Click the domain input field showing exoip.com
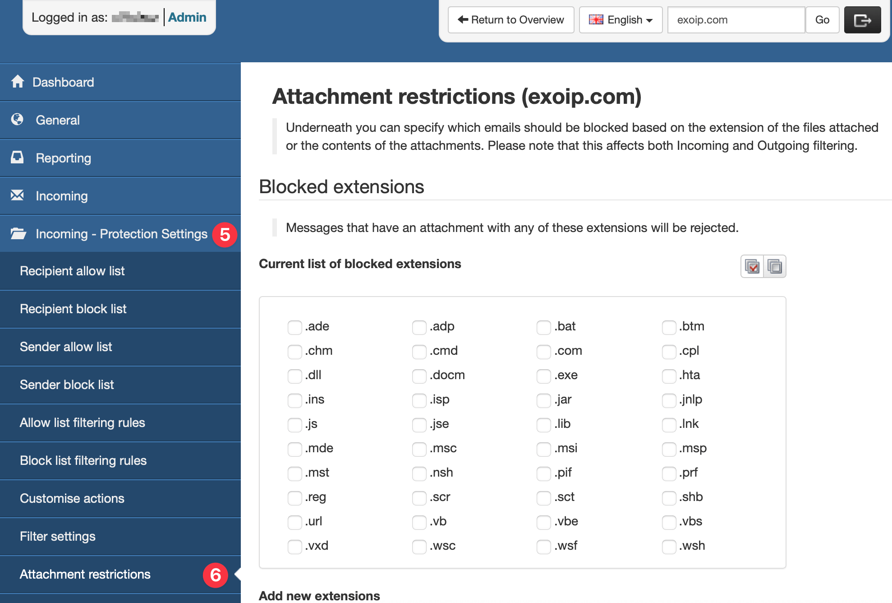 pos(736,20)
